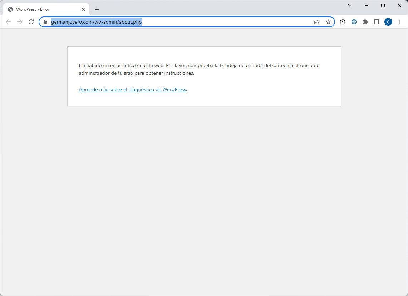Minimize the browser window
Screen dimensions: 408x296
pyautogui.click(x=367, y=5)
